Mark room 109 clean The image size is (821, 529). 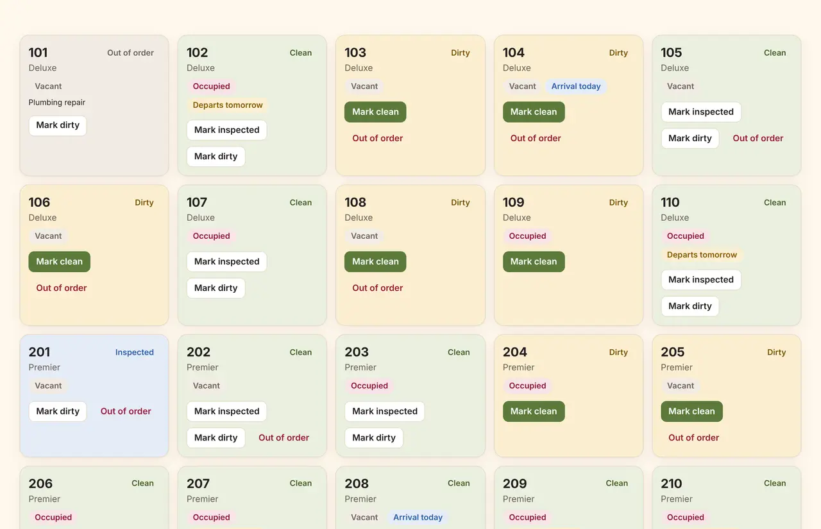[534, 261]
